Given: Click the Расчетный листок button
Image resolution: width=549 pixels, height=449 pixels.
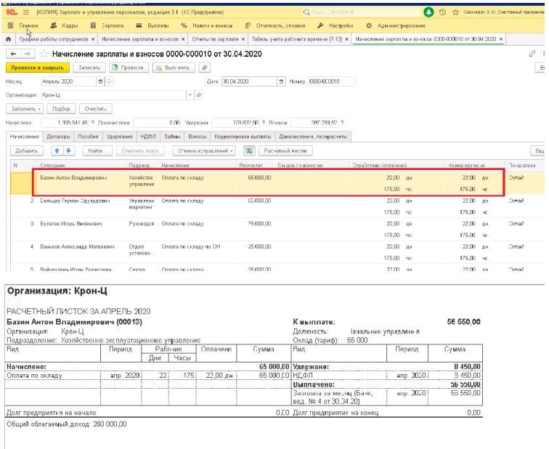Looking at the screenshot, I should pos(286,150).
